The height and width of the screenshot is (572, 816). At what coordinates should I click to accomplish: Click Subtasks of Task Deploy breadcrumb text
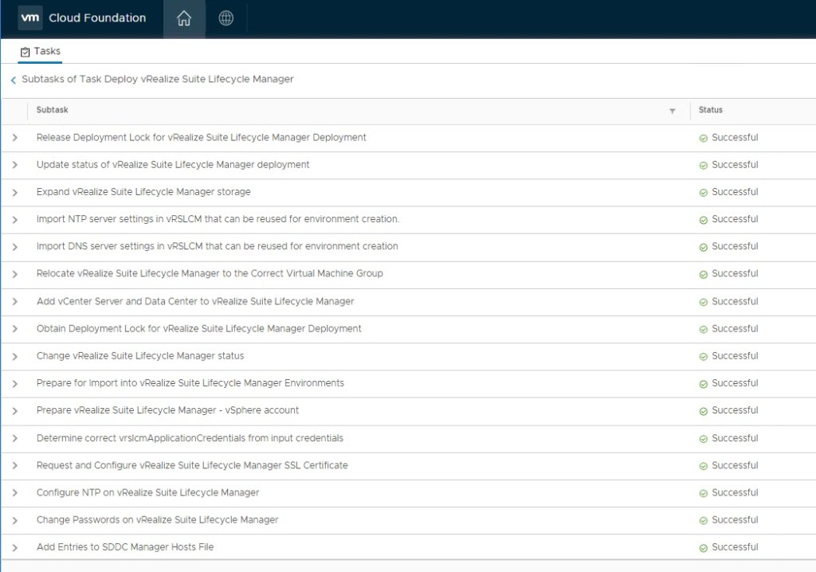[157, 79]
